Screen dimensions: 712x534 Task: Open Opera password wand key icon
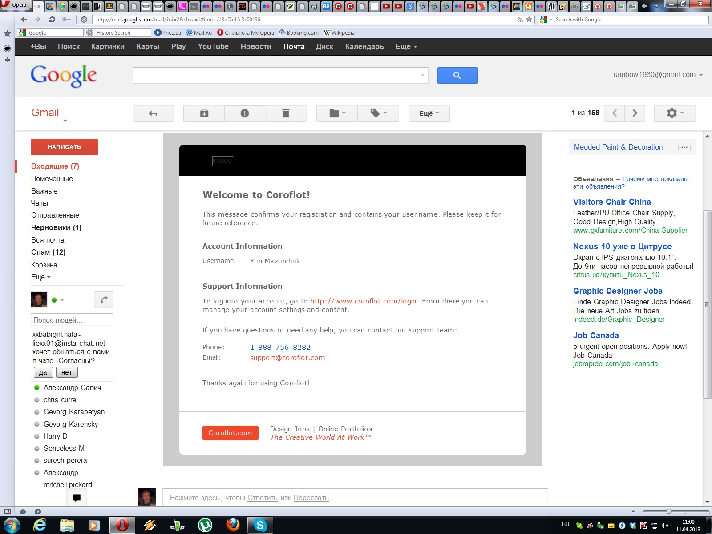click(66, 20)
